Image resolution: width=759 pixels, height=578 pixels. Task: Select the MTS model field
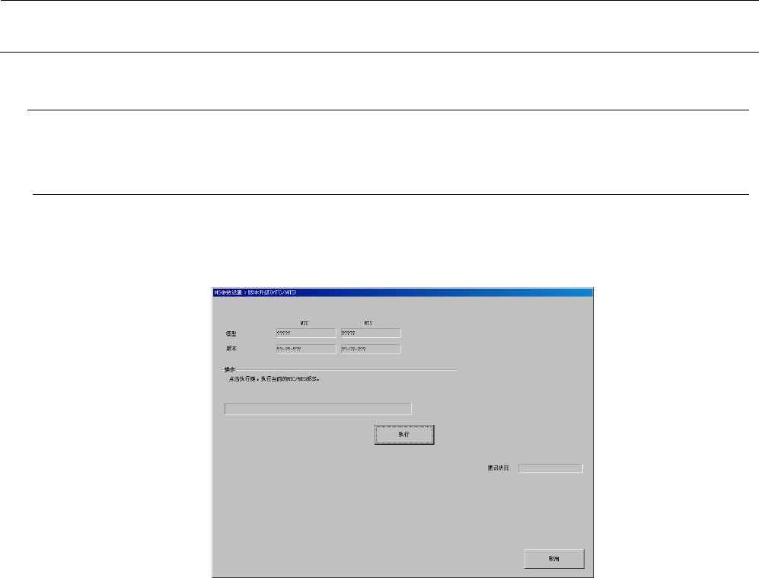[371, 333]
